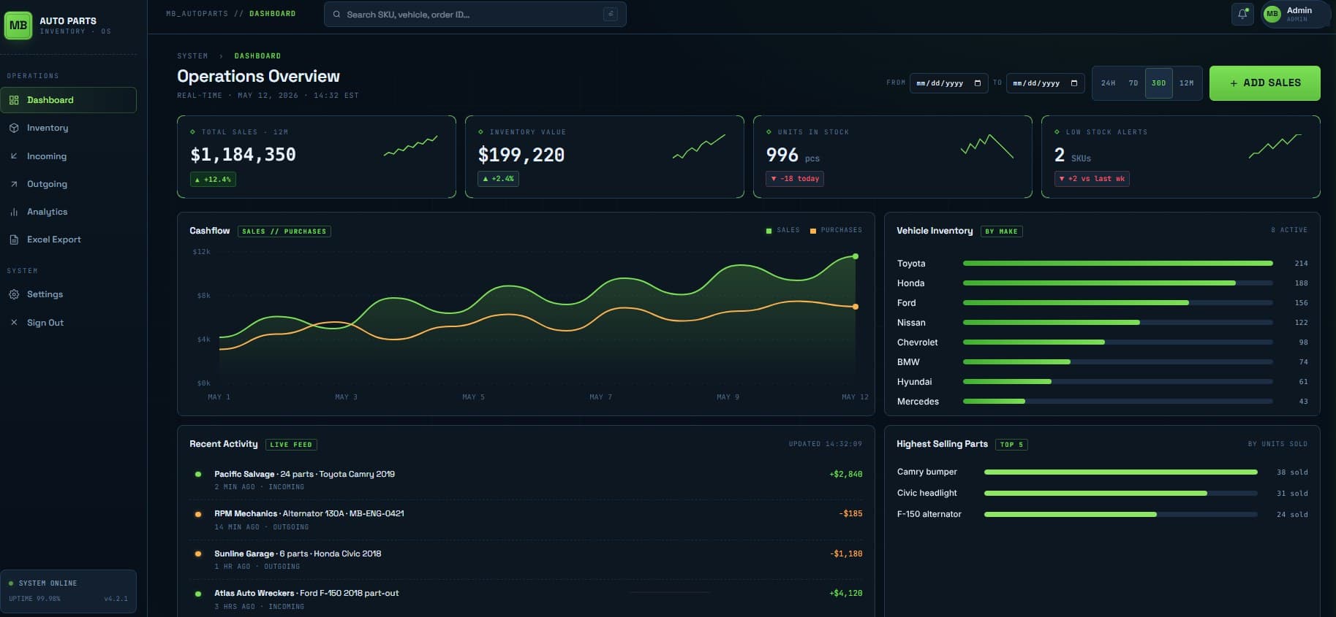1336x617 pixels.
Task: Open calendar picker on To date field
Action: pos(1074,83)
